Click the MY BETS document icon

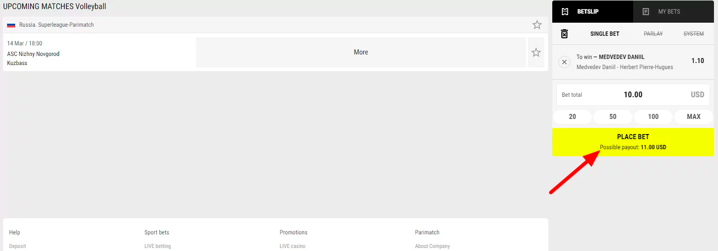click(646, 12)
